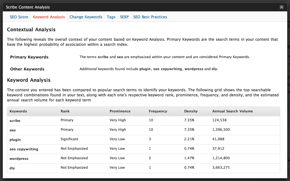The height and width of the screenshot is (181, 290).
Task: Click 'Not Emphasized' in the diy row
Action: click(74, 167)
